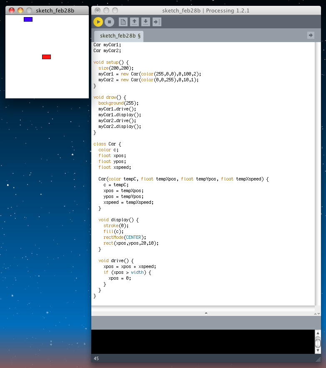Create a new sketch with the page icon
Image resolution: width=326 pixels, height=368 pixels.
pos(123,22)
